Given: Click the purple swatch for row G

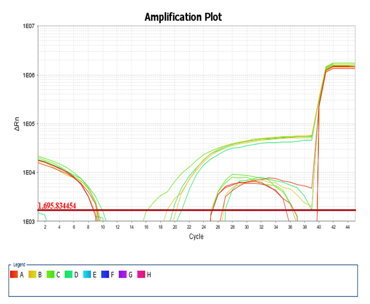Looking at the screenshot, I should click(x=124, y=274).
